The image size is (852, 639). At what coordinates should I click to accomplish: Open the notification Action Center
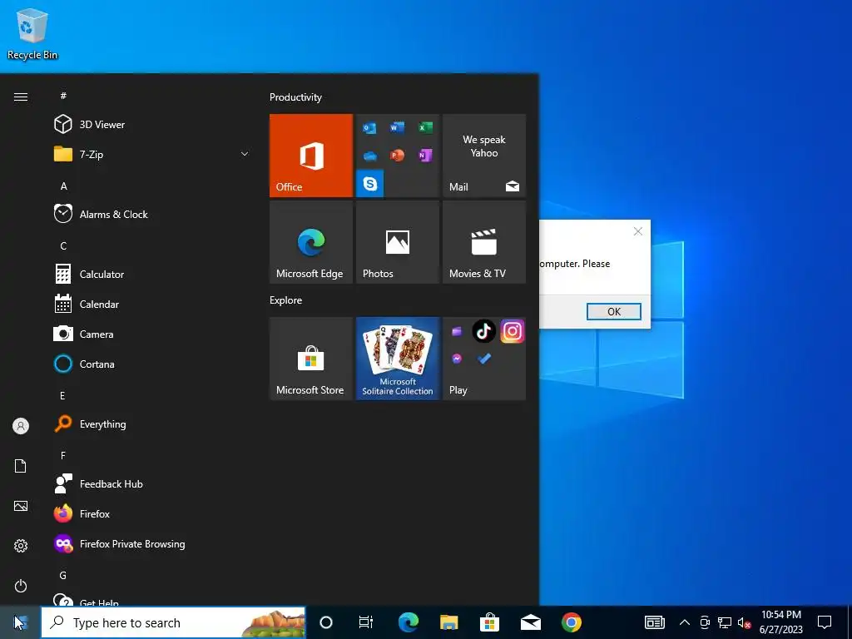(x=825, y=622)
